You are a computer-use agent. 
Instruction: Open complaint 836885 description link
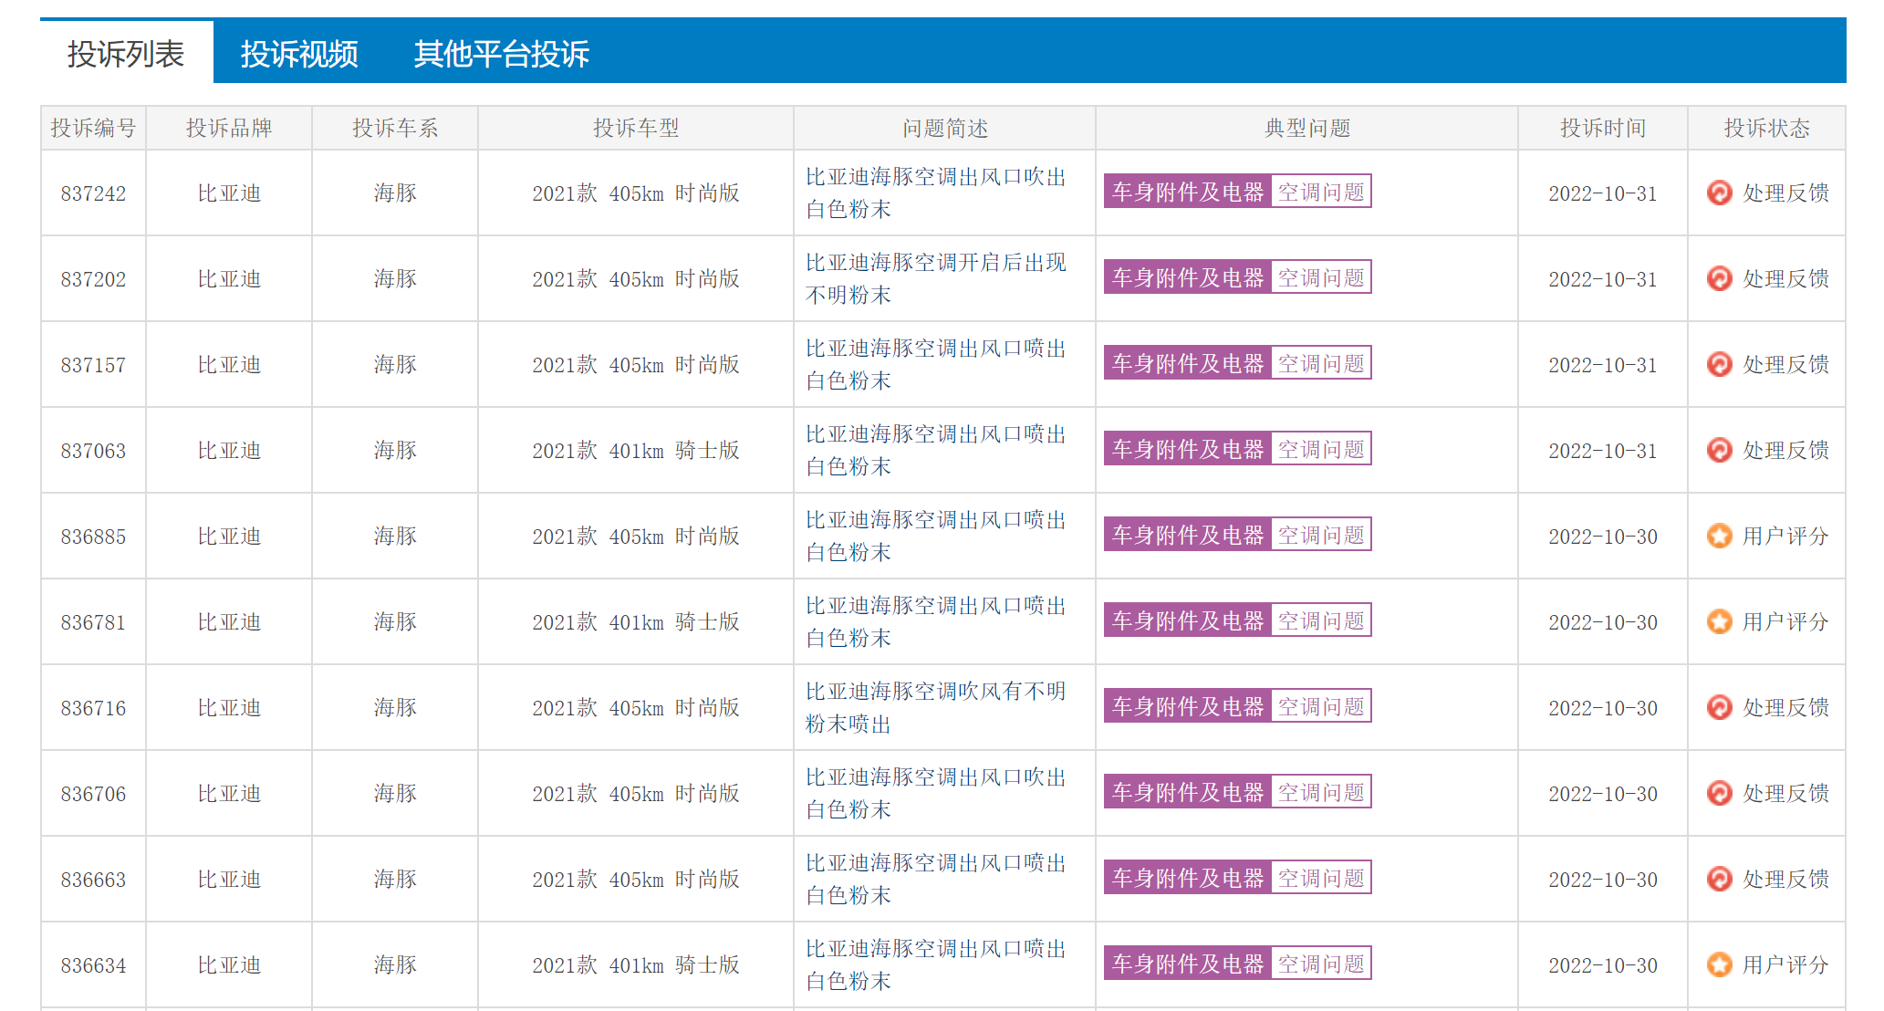(x=936, y=536)
